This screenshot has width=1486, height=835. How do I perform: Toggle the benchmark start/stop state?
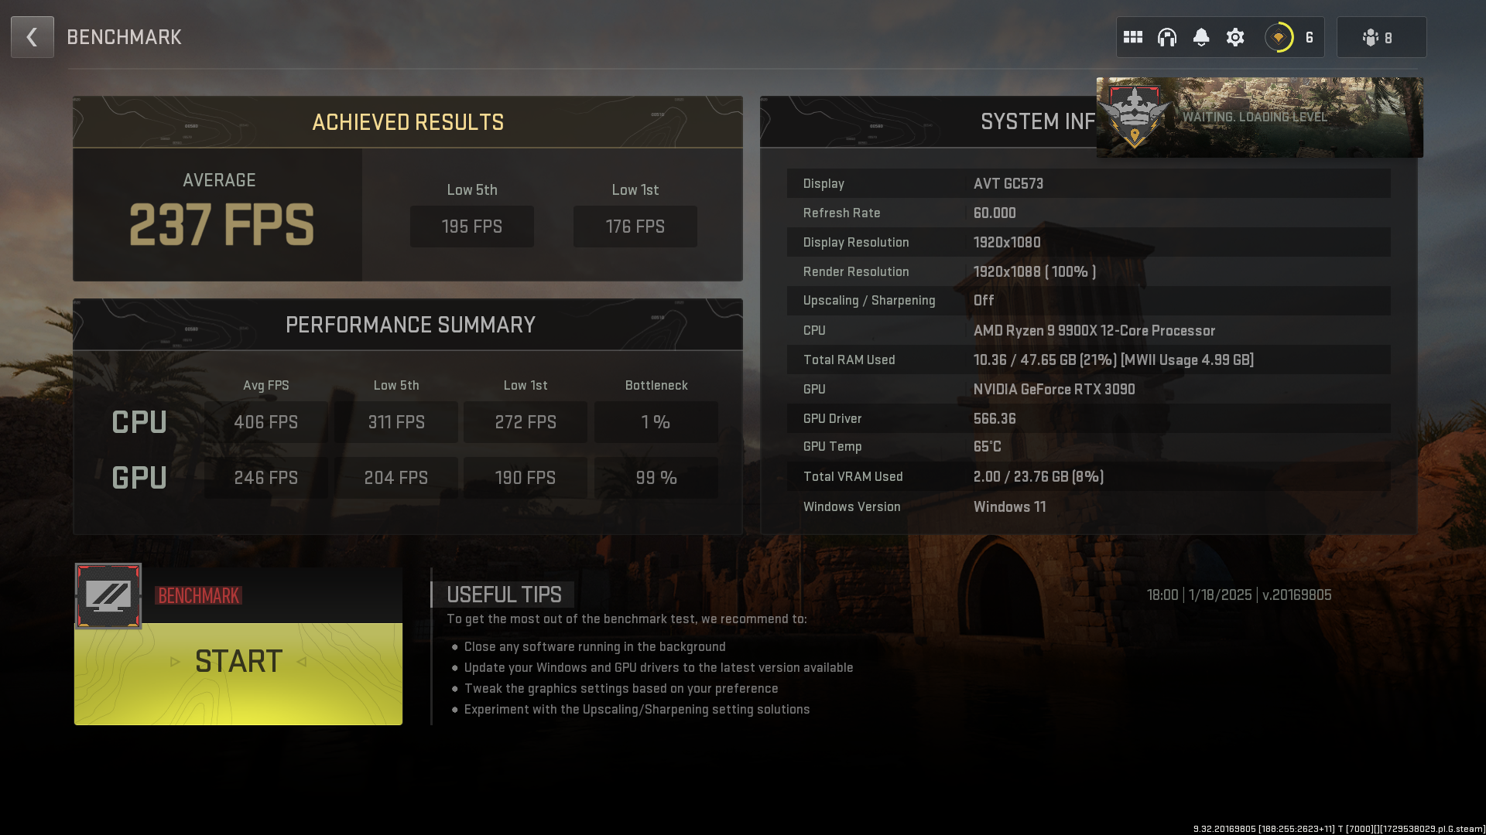[x=238, y=661]
